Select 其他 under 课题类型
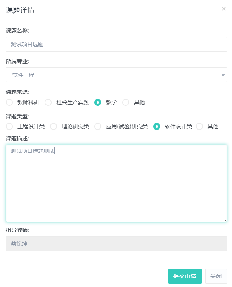The image size is (232, 287). coord(199,126)
